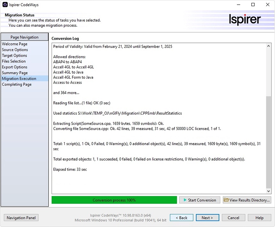Click the Navigation Panel button
Viewport: 275px width, 227px height.
(x=21, y=218)
